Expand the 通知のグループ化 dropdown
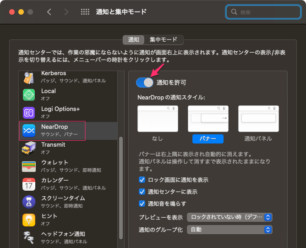306x248 pixels. pos(230,230)
